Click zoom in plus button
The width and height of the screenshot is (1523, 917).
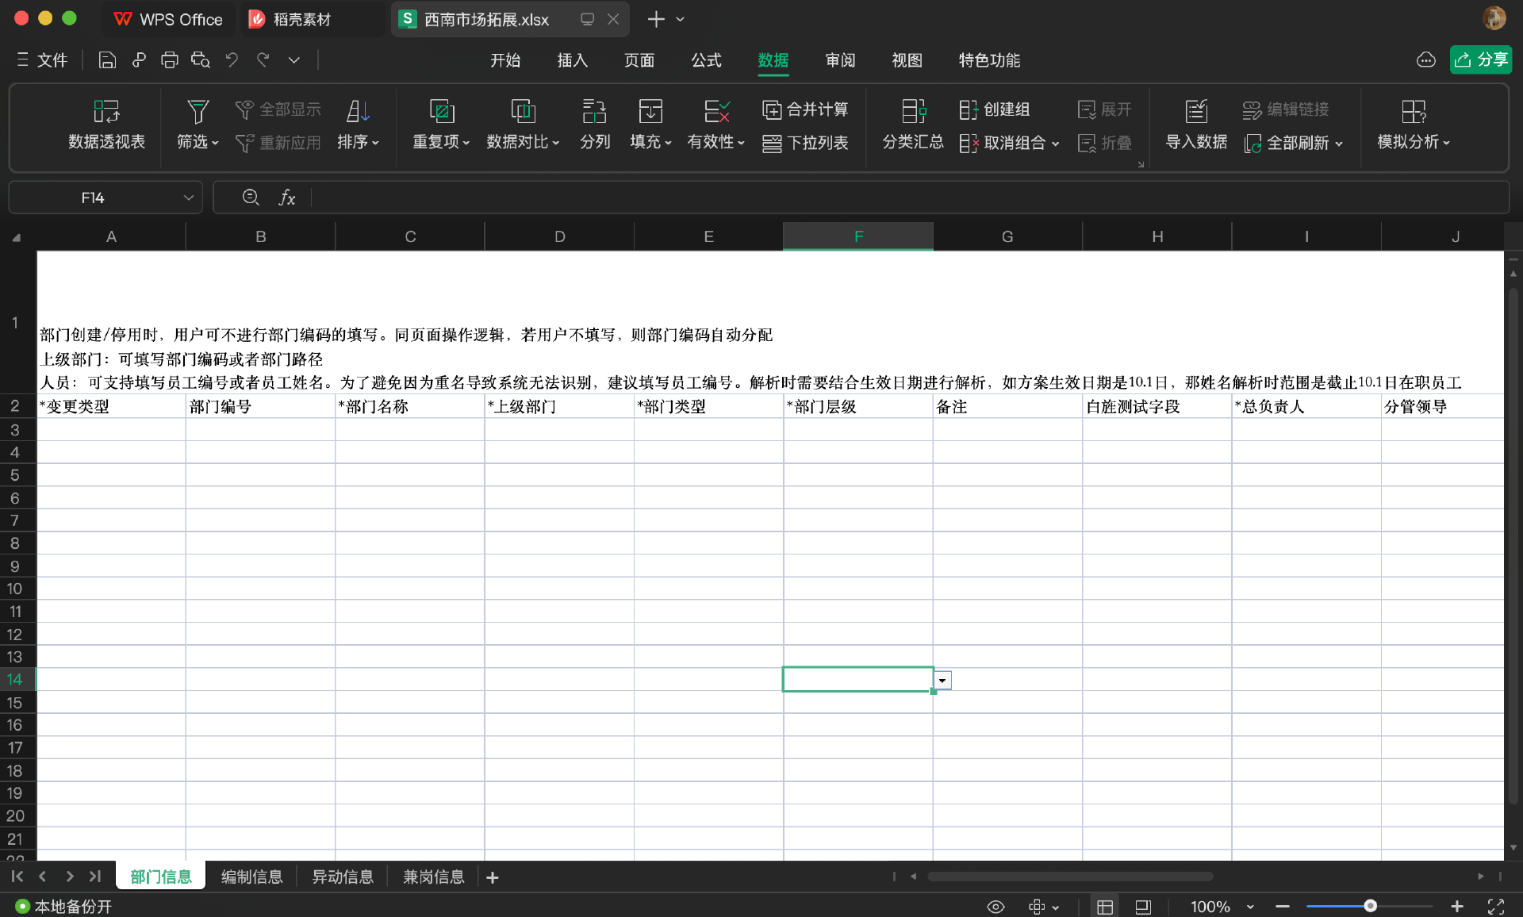coord(1457,906)
